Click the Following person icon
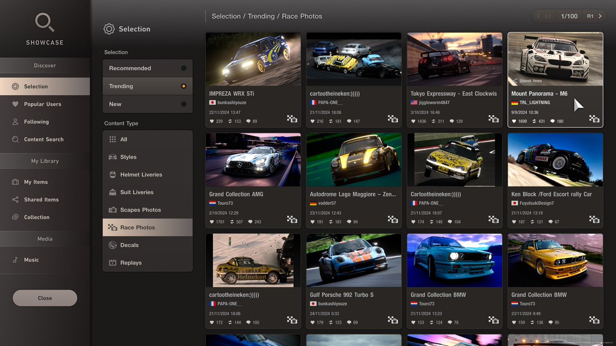This screenshot has height=346, width=616. [x=15, y=122]
